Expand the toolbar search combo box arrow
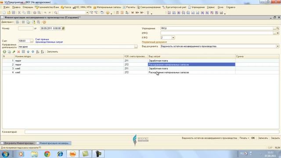The width and height of the screenshot is (281, 158). click(87, 13)
